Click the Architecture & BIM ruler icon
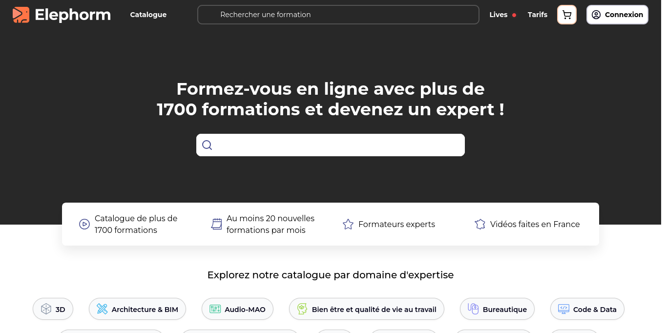The width and height of the screenshot is (667, 333). click(102, 309)
